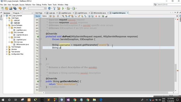Open the Profile Project dropdown arrow
Viewport: 181px width, 102px height.
[x=76, y=8]
